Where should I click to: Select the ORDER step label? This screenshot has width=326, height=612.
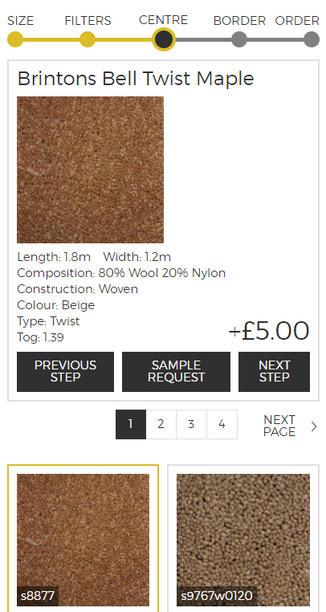(x=297, y=21)
